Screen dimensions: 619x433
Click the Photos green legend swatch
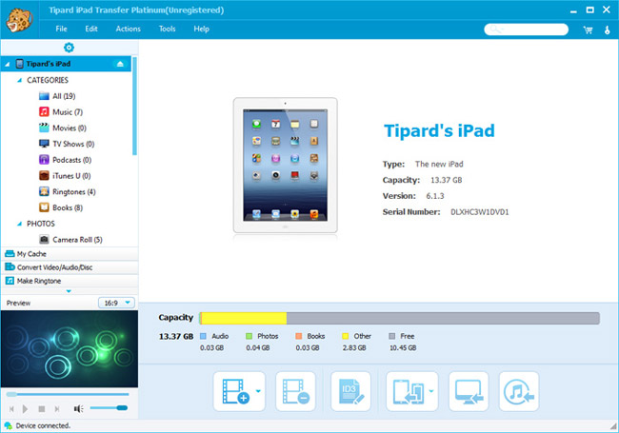(x=250, y=336)
